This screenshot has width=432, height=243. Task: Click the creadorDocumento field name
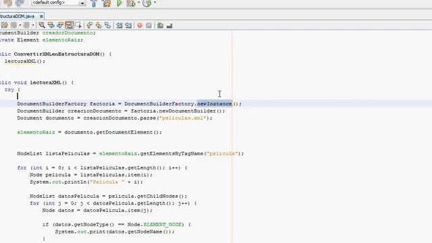tap(67, 33)
